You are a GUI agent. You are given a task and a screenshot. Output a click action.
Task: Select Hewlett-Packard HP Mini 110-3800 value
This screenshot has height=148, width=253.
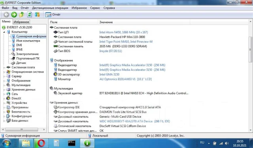point(122,37)
